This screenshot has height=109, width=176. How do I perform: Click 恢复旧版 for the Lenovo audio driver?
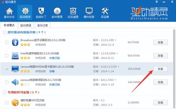click(54, 85)
